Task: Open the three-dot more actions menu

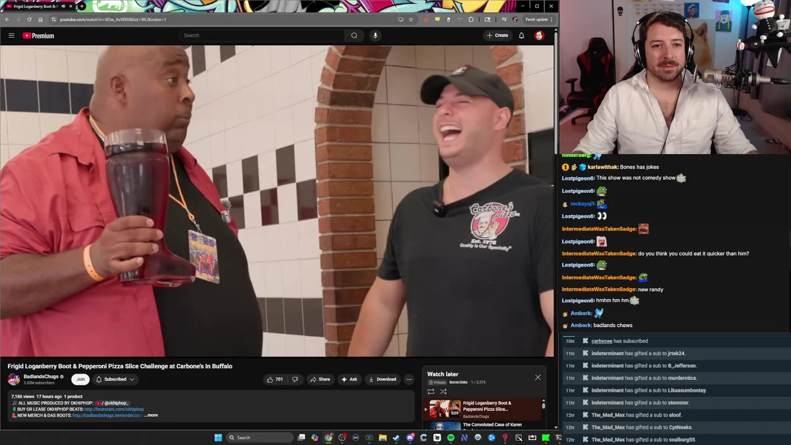Action: click(408, 379)
